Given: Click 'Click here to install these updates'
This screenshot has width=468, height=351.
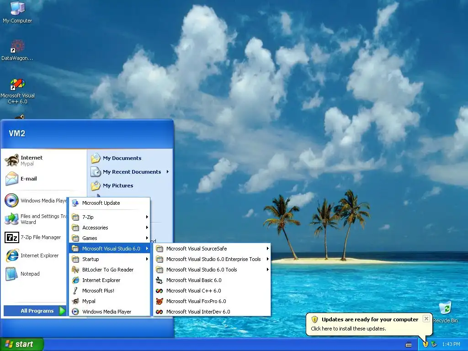Looking at the screenshot, I should pyautogui.click(x=348, y=329).
